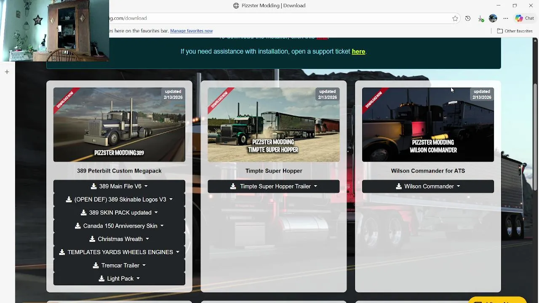
Task: Click download icon beside Christmas Wreath
Action: [x=93, y=239]
